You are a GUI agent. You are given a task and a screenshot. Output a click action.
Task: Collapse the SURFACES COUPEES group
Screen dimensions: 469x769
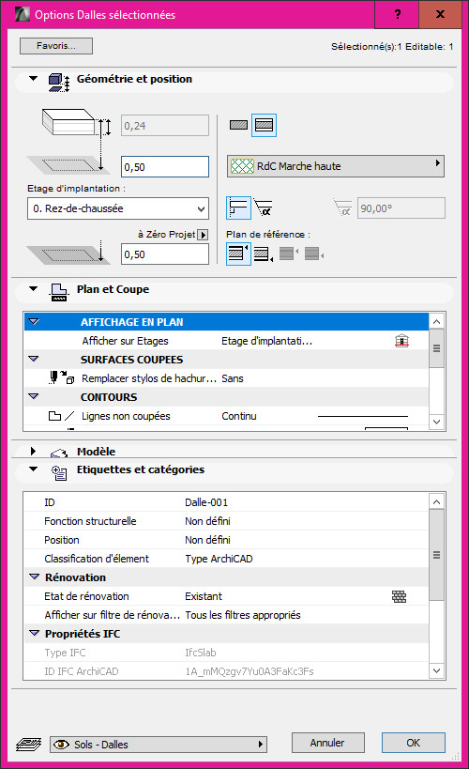tap(34, 359)
